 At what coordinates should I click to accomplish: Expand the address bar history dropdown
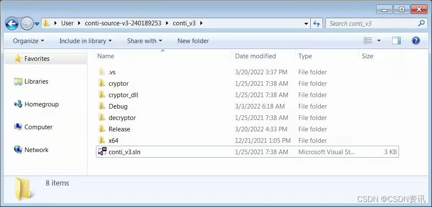(306, 24)
